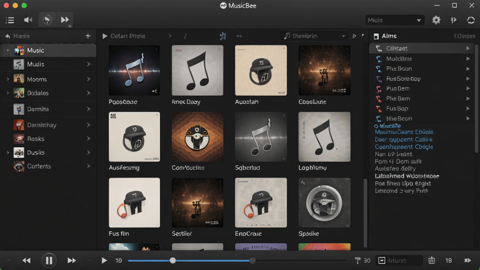
Task: Click the circular play button in top toolbar
Action: tap(47, 20)
